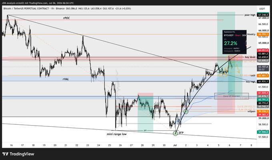Click the 'rVAL' annotation text
This screenshot has height=160, width=272.
66,79
